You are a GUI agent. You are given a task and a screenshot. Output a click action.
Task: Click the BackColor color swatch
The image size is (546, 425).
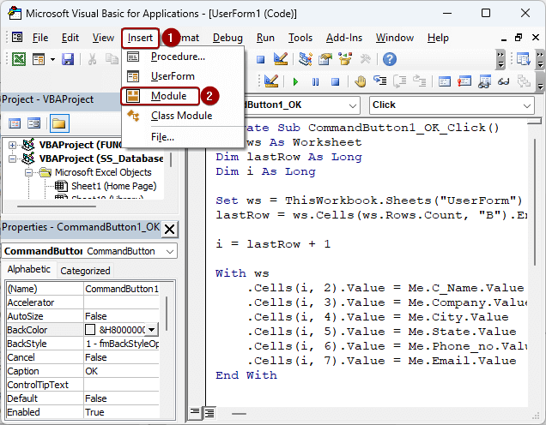pyautogui.click(x=90, y=329)
